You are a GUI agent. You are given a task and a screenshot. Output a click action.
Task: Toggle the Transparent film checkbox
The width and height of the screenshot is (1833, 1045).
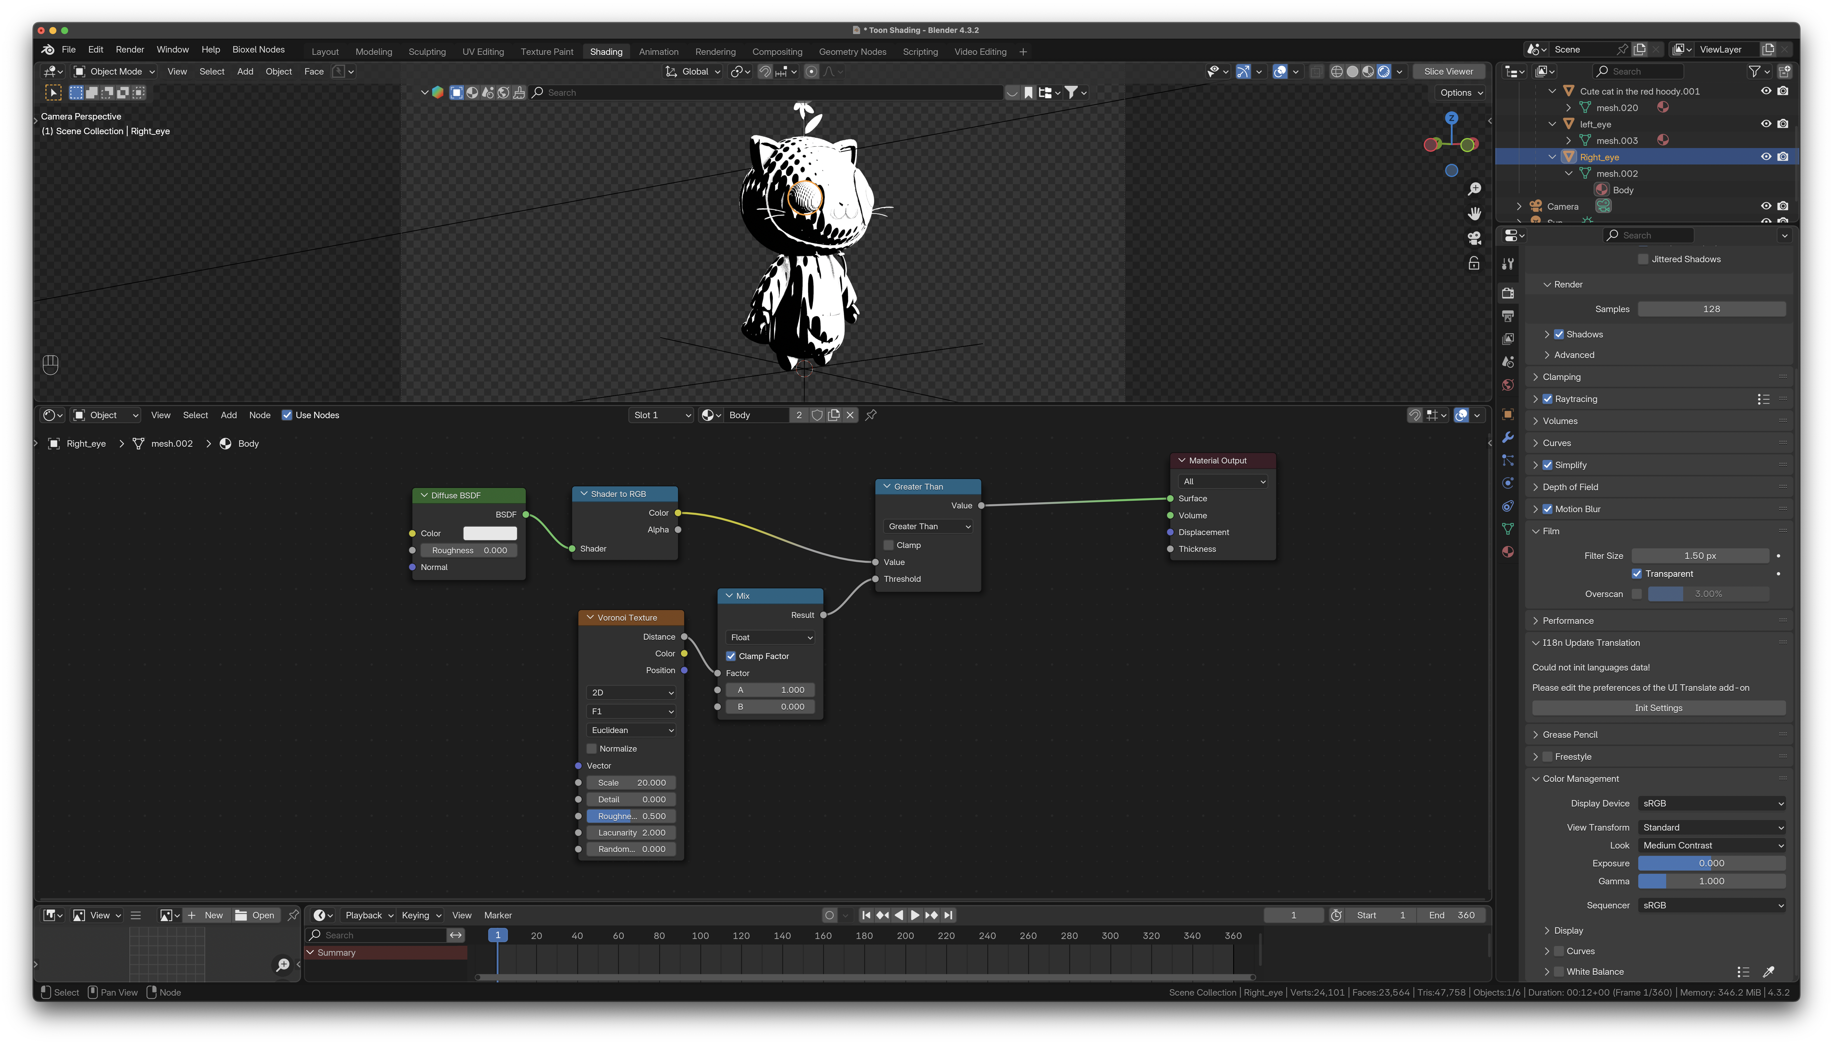1637,574
